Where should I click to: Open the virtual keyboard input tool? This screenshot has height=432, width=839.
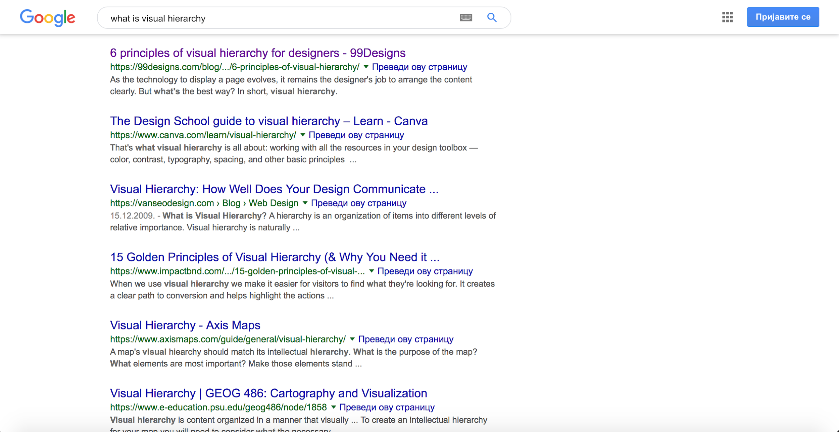click(x=466, y=17)
